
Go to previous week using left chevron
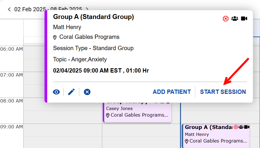pos(9,10)
